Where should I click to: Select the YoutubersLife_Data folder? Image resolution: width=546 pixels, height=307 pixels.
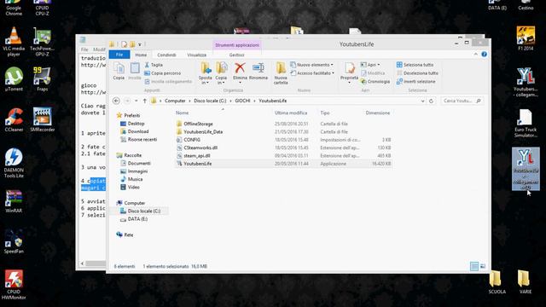[x=203, y=131]
